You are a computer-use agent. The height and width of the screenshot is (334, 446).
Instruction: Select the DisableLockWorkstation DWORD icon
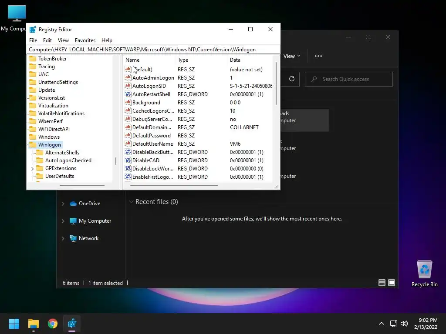pyautogui.click(x=128, y=168)
